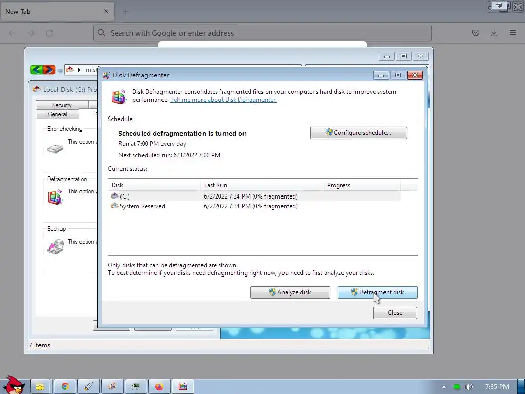This screenshot has height=394, width=525.
Task: Show hidden system tray icons
Action: 444,387
